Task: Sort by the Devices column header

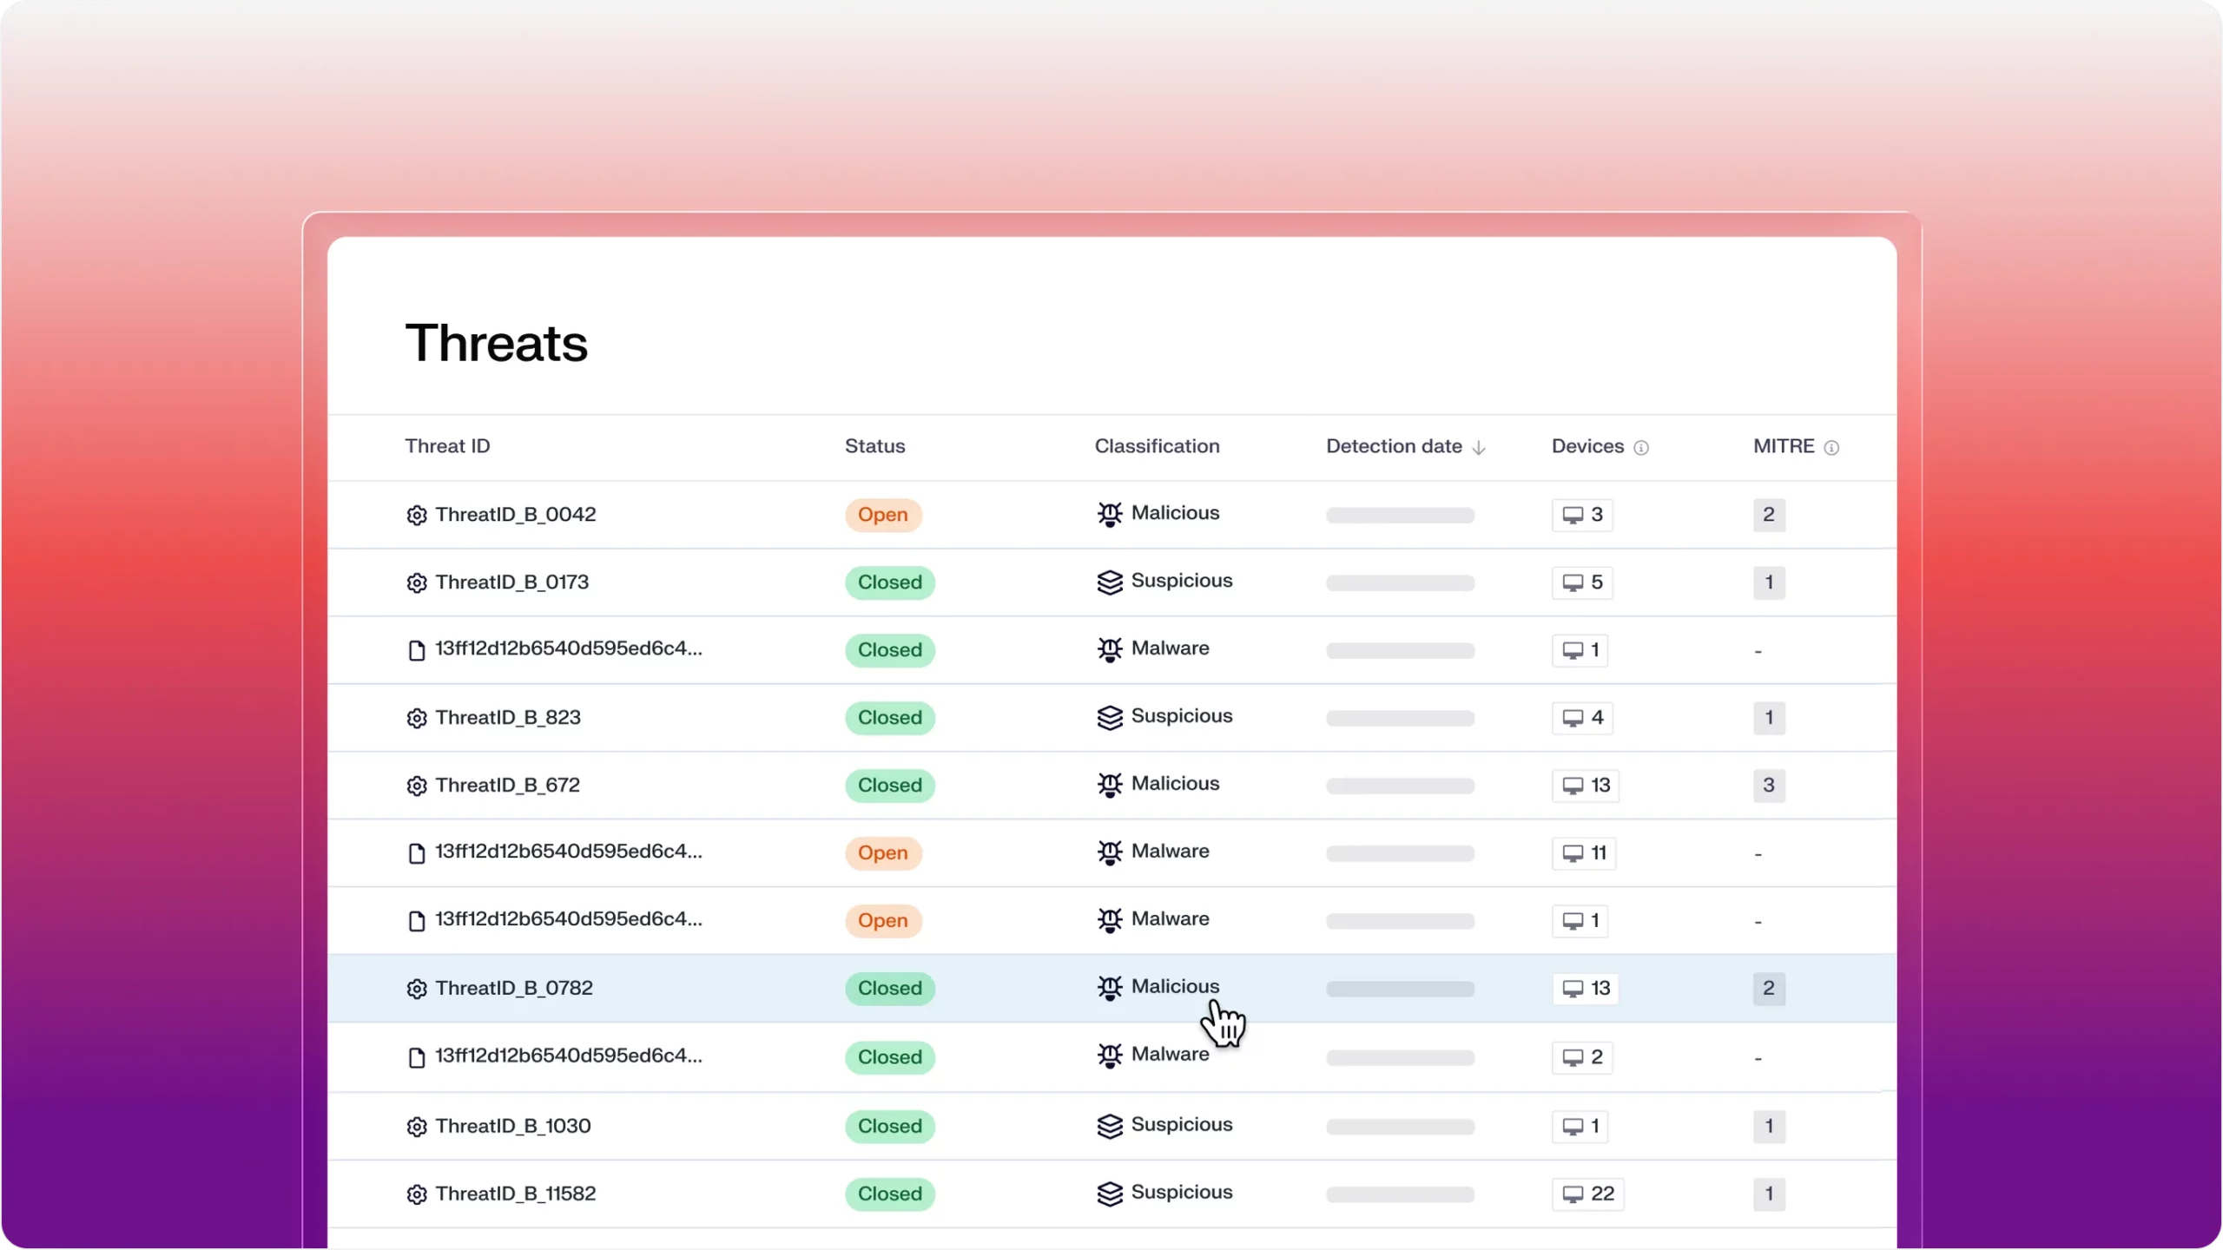Action: 1587,446
